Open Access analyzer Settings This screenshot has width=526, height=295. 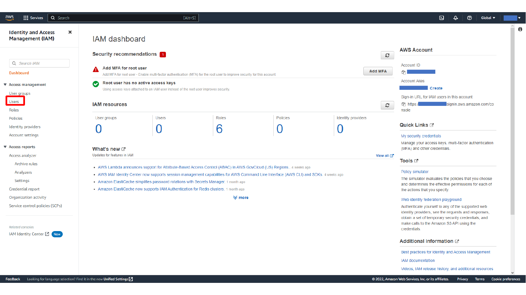coord(22,181)
